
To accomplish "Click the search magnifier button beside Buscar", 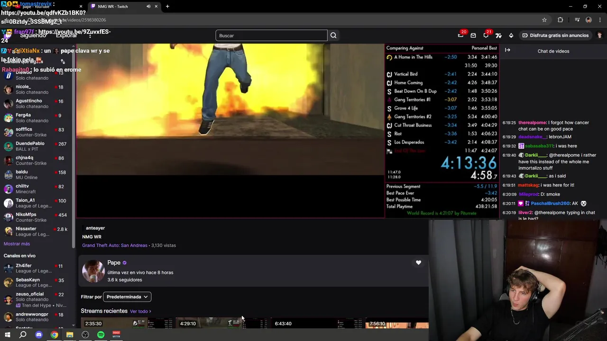I will (x=333, y=36).
